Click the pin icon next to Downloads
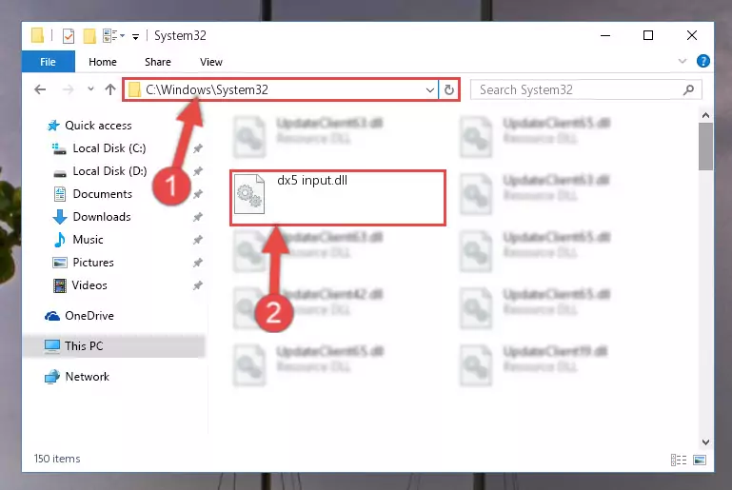This screenshot has width=732, height=490. click(x=198, y=217)
